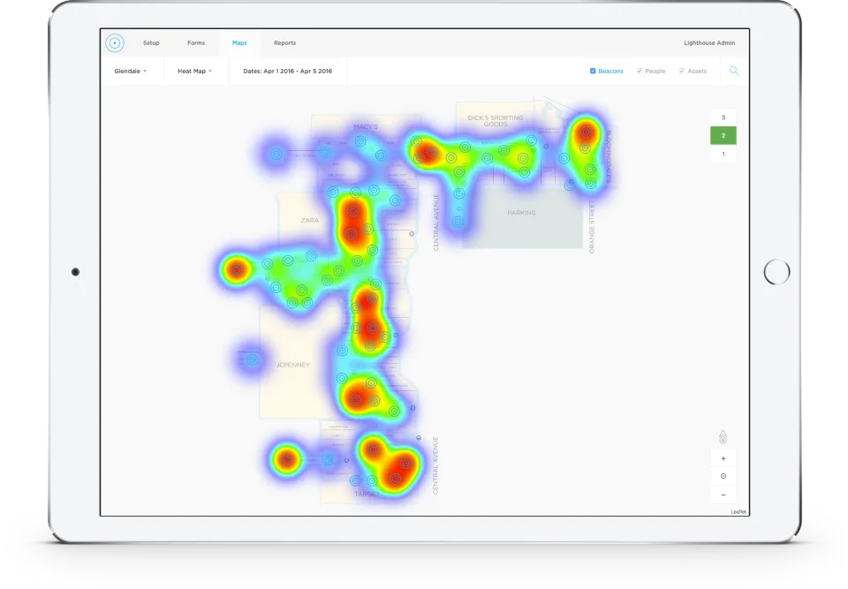Zoom in with the plus button
The width and height of the screenshot is (848, 589).
point(723,458)
